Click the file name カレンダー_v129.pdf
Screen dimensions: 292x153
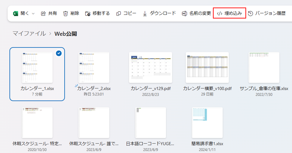click(151, 89)
